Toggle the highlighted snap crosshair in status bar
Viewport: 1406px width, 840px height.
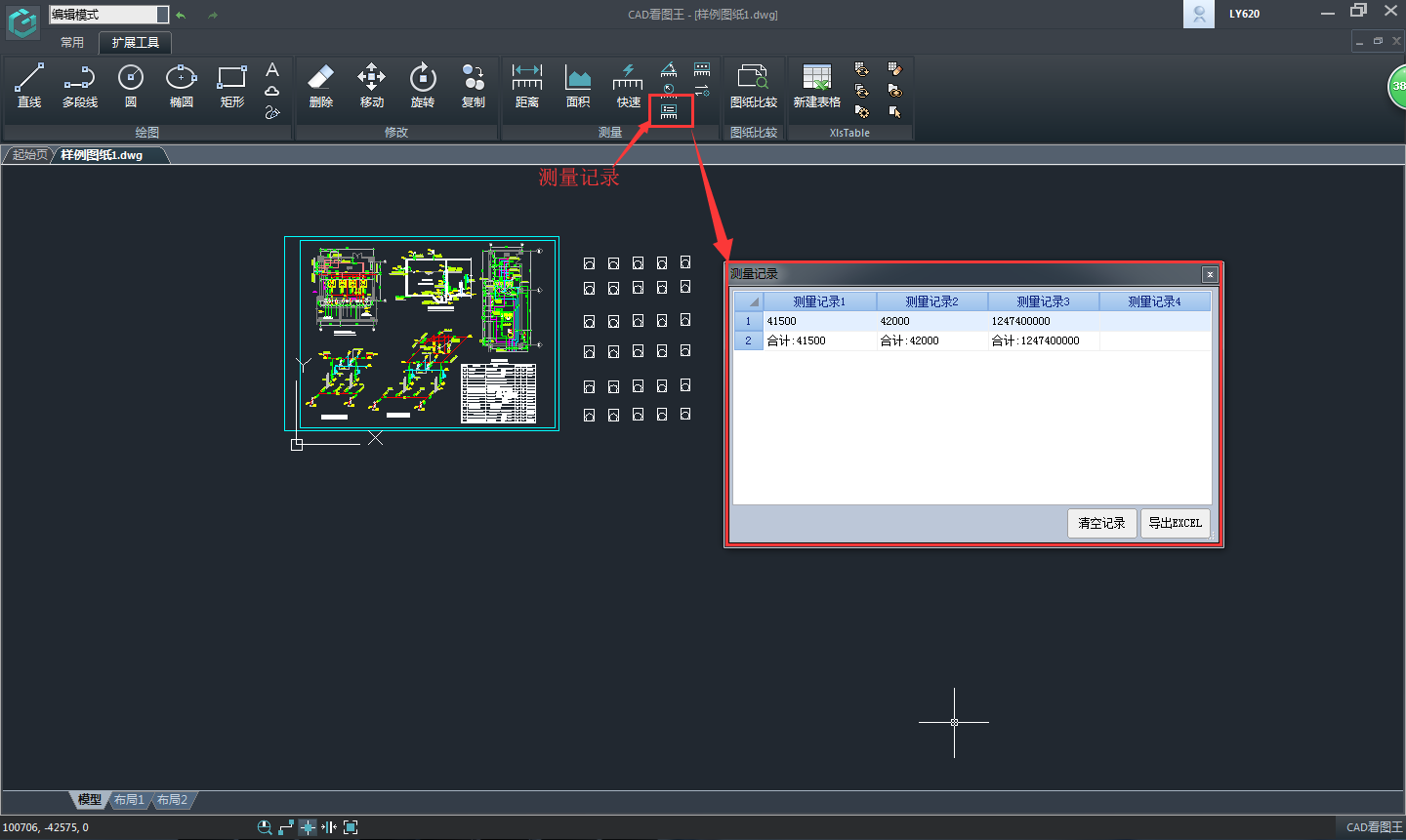pos(308,827)
